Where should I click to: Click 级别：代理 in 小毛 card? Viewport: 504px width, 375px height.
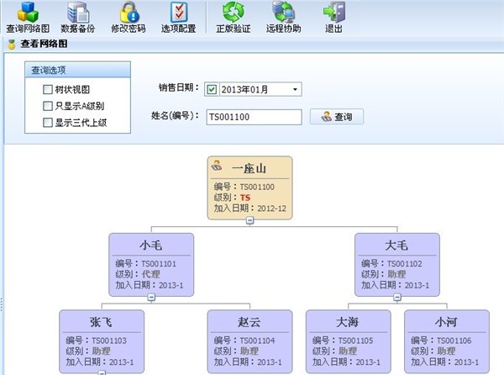138,274
